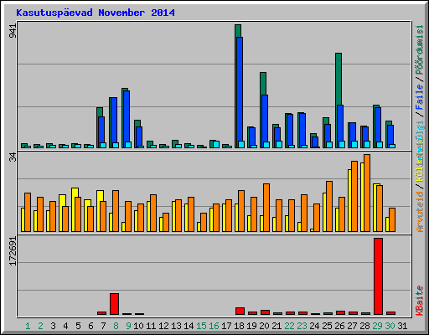Viewport: 429px width, 335px height.
Task: Click day label 13 on x-axis
Action: pyautogui.click(x=176, y=326)
